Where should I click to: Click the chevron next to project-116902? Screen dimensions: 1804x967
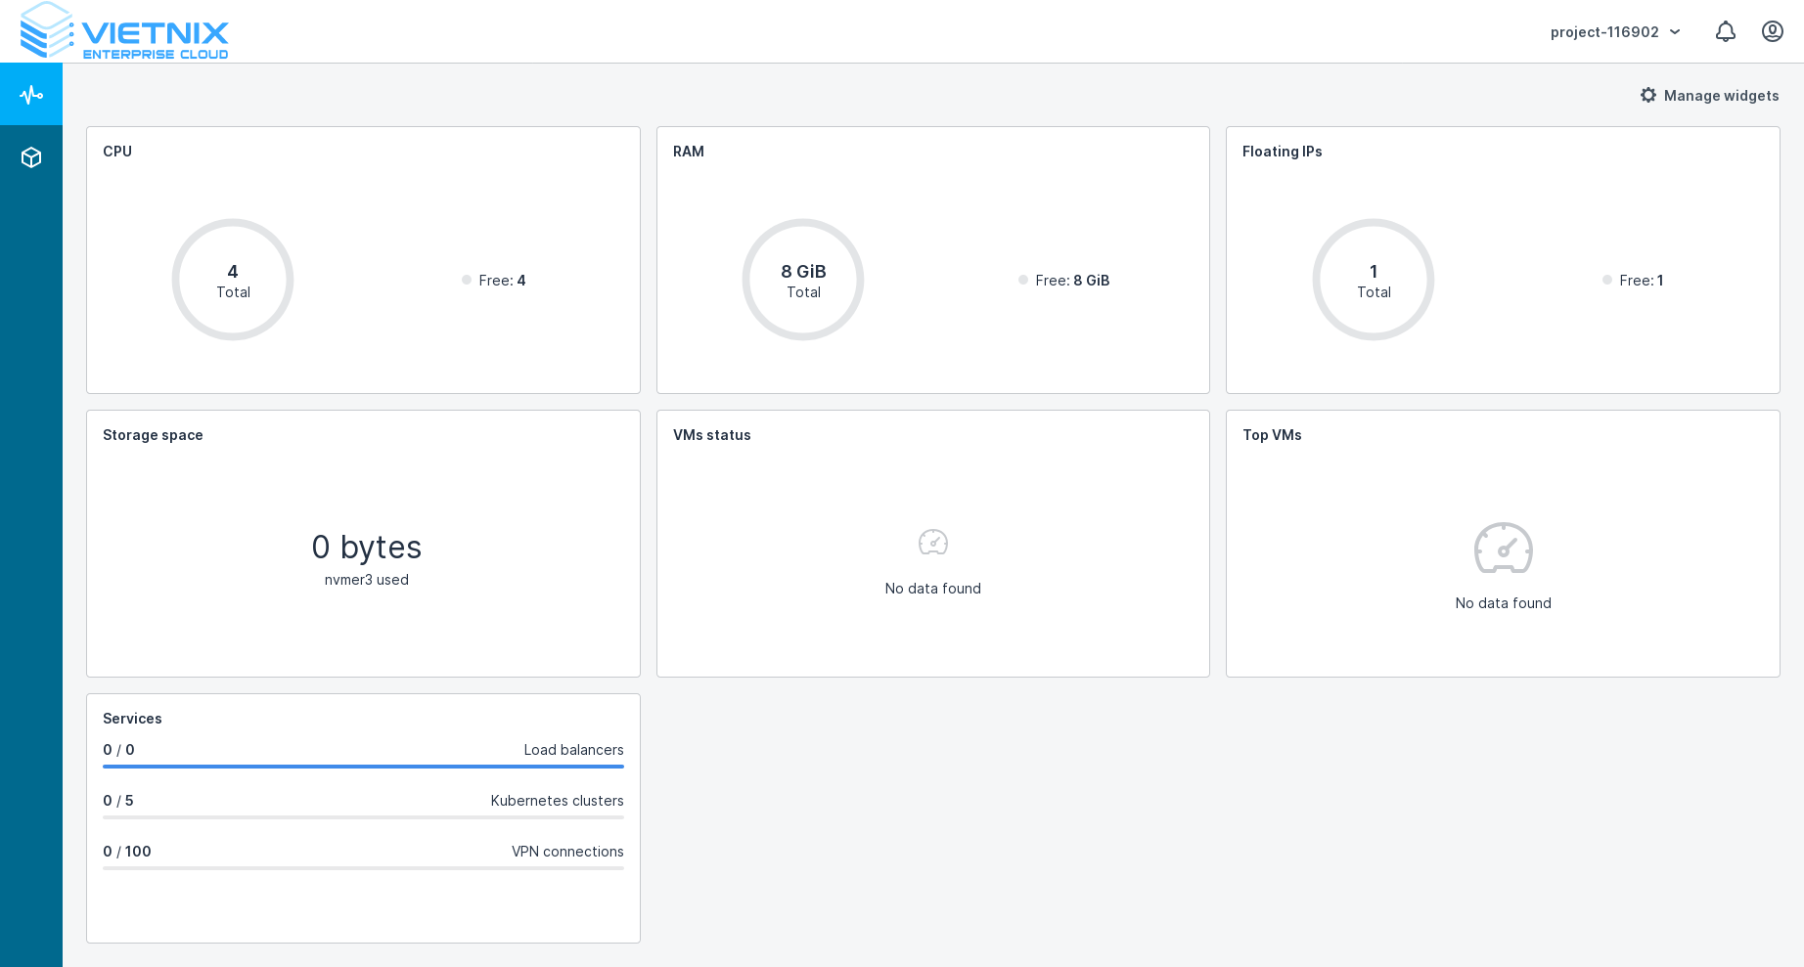(x=1675, y=32)
